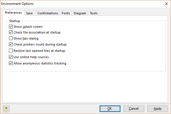Go to the Fonts tab
This screenshot has width=171, height=114.
[x=66, y=13]
